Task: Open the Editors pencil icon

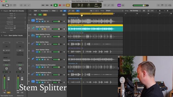Action: 29,5
